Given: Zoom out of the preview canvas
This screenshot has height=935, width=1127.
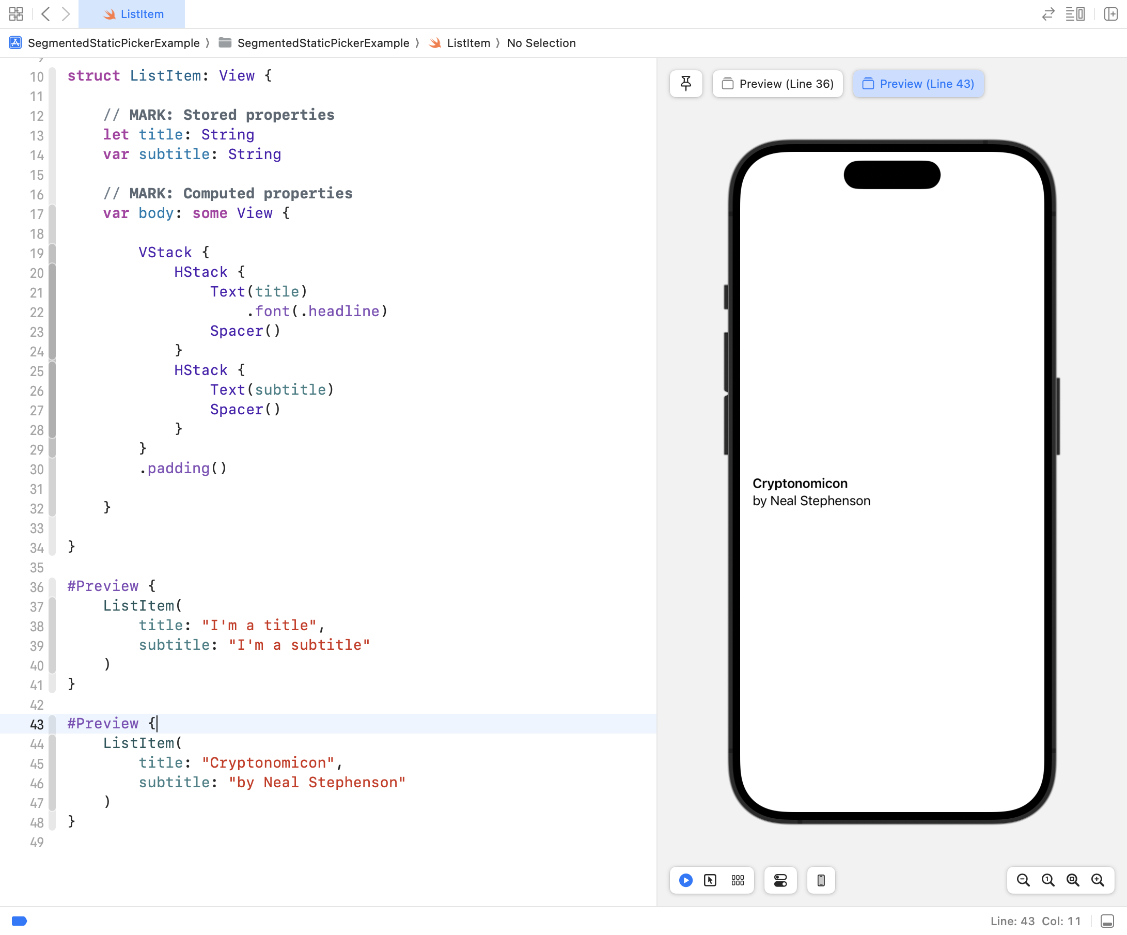Looking at the screenshot, I should point(1023,880).
